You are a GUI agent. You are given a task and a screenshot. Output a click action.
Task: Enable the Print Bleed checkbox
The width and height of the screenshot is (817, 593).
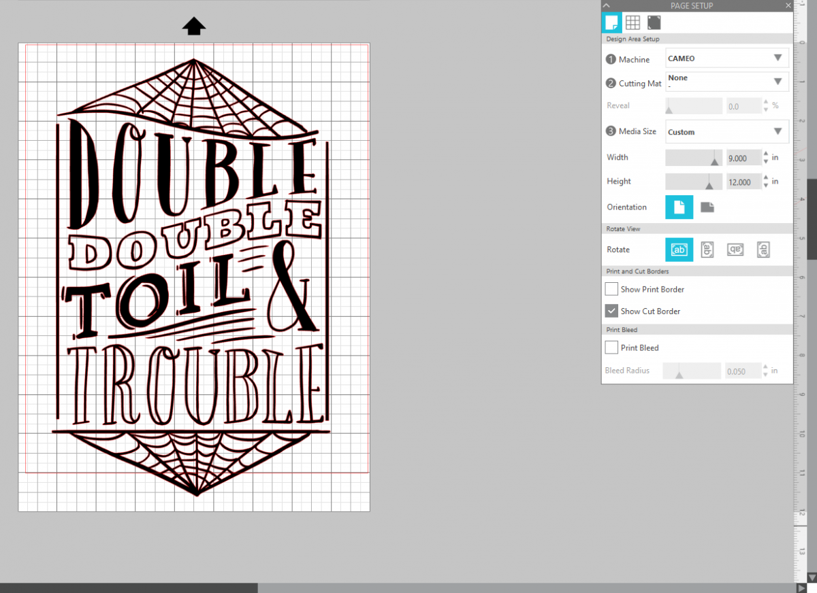pos(611,348)
